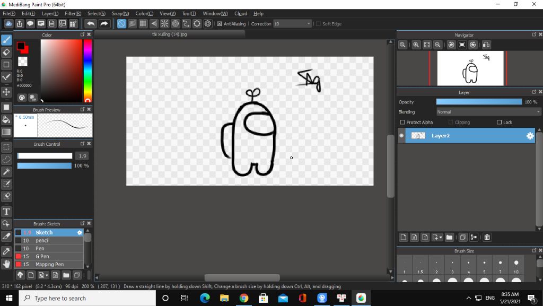Undock the Navigator panel
This screenshot has height=306, width=543.
[x=534, y=34]
